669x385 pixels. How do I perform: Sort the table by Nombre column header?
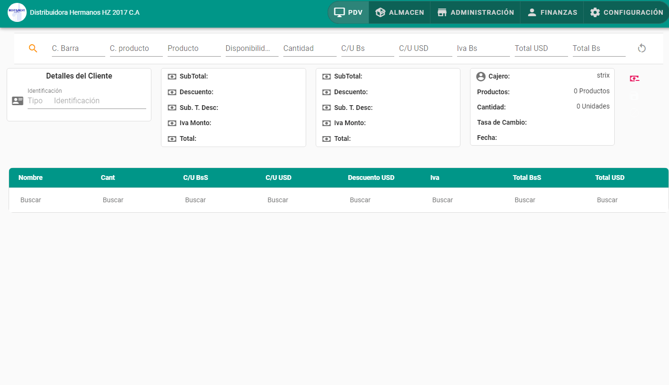click(30, 178)
